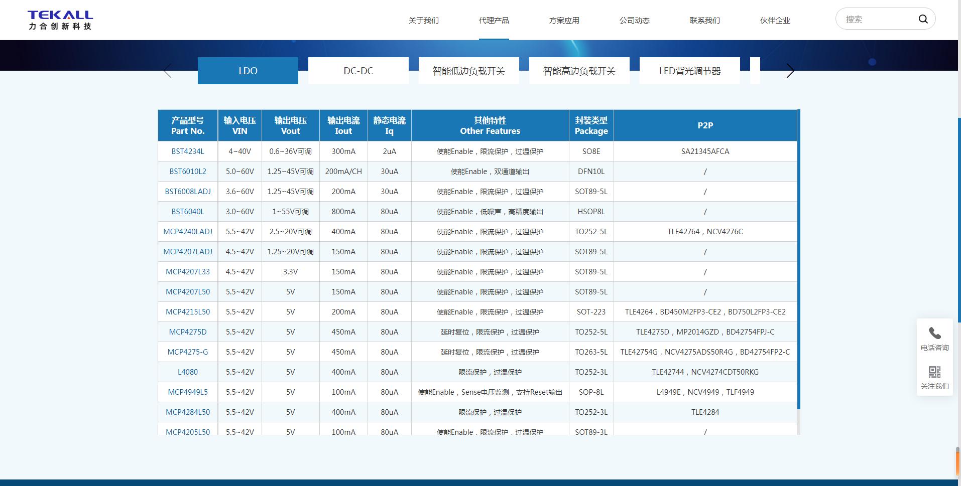Open MCP4207L33 part link
The height and width of the screenshot is (486, 961).
(188, 271)
